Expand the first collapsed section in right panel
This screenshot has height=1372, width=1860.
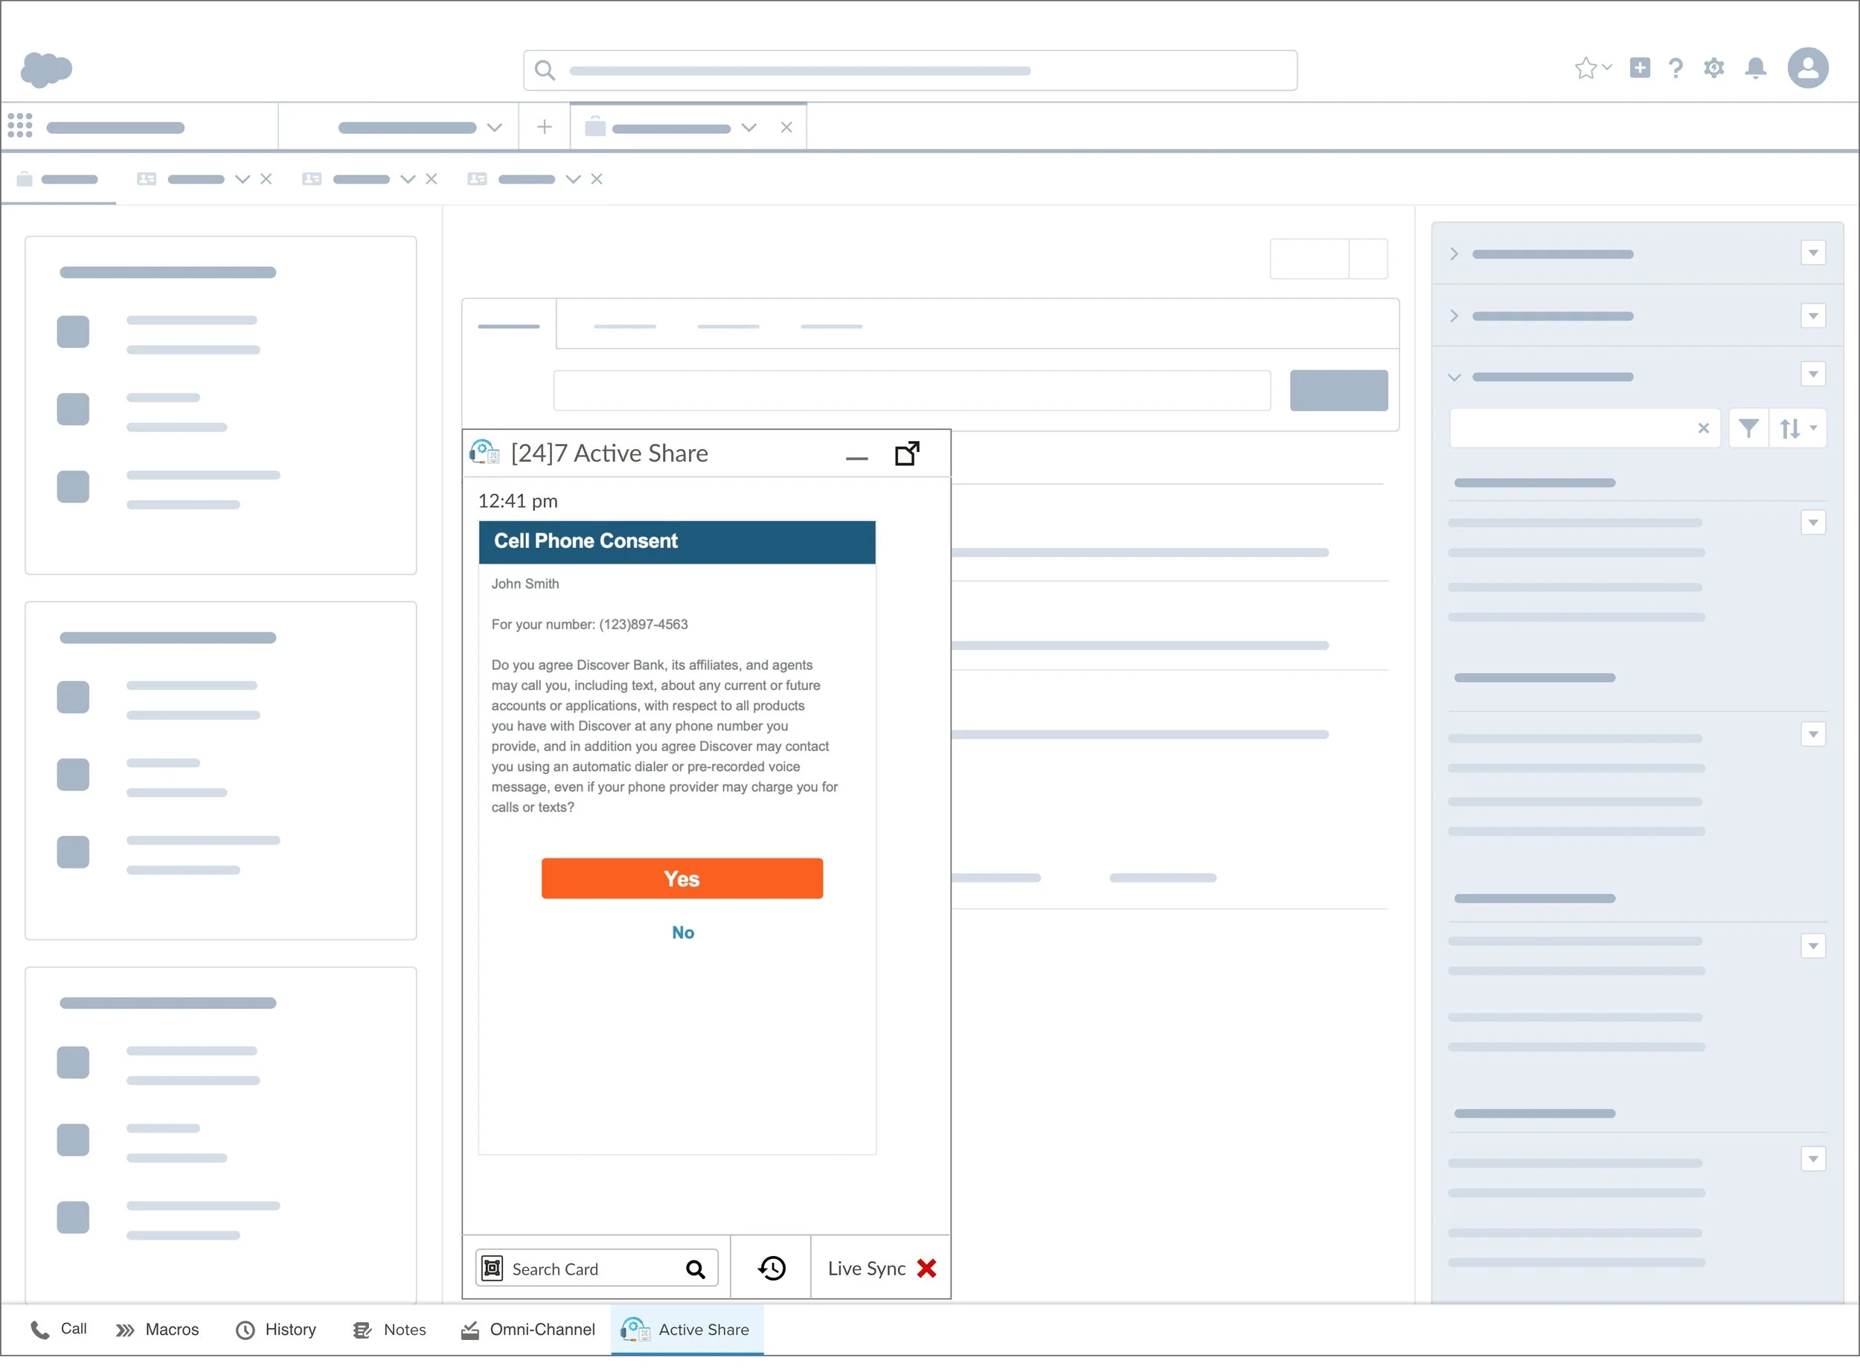point(1454,254)
